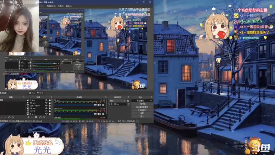Screen dimensions: 275x155
Task: Click the recording file path in status bar
Action: pos(21,121)
